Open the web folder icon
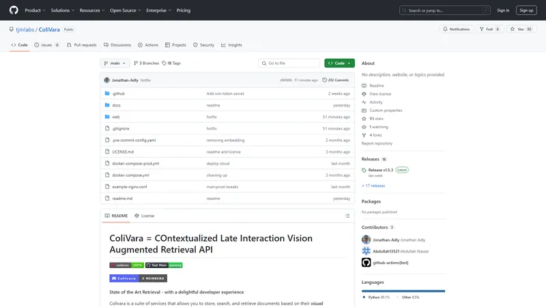Screen dimensions: 546x307 (107, 117)
